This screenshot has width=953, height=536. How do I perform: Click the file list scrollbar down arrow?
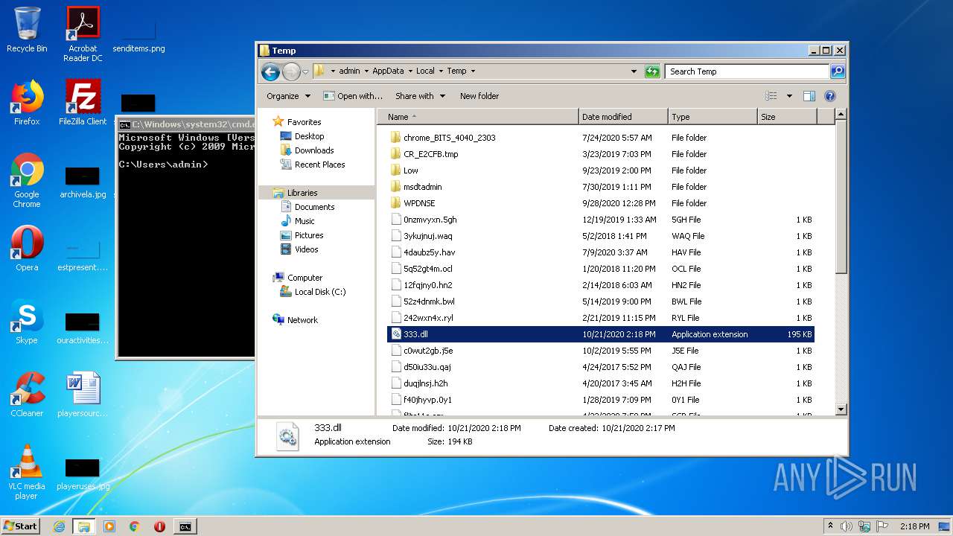click(841, 409)
